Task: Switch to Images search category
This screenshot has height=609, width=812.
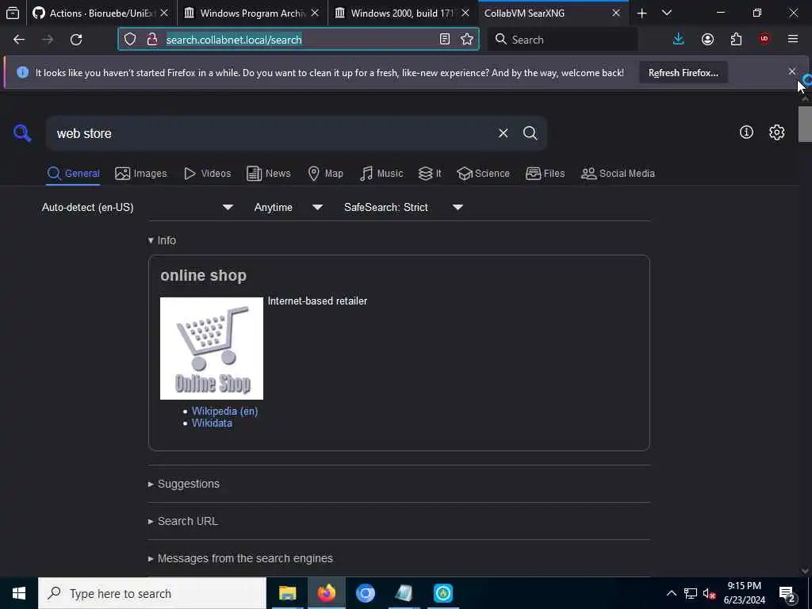Action: point(141,174)
